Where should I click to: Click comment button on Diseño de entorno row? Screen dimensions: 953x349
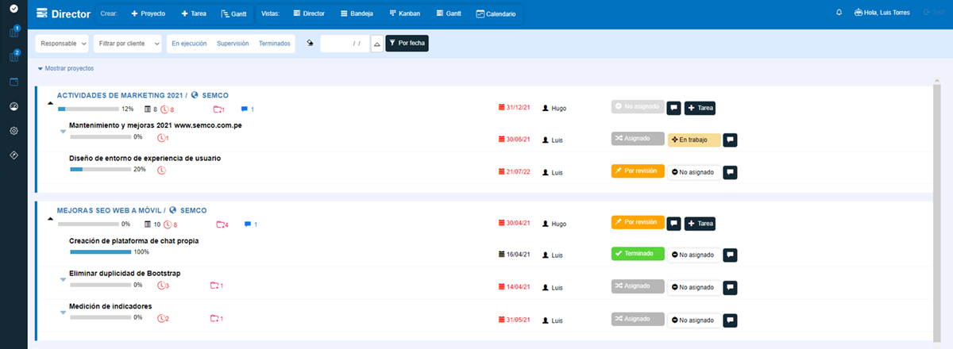coord(731,171)
